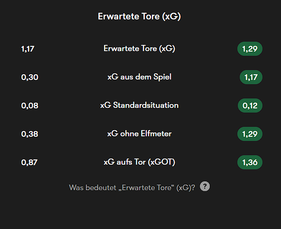
Task: Click the green 1,29 badge for xG ohne Elfmeter
Action: [250, 134]
